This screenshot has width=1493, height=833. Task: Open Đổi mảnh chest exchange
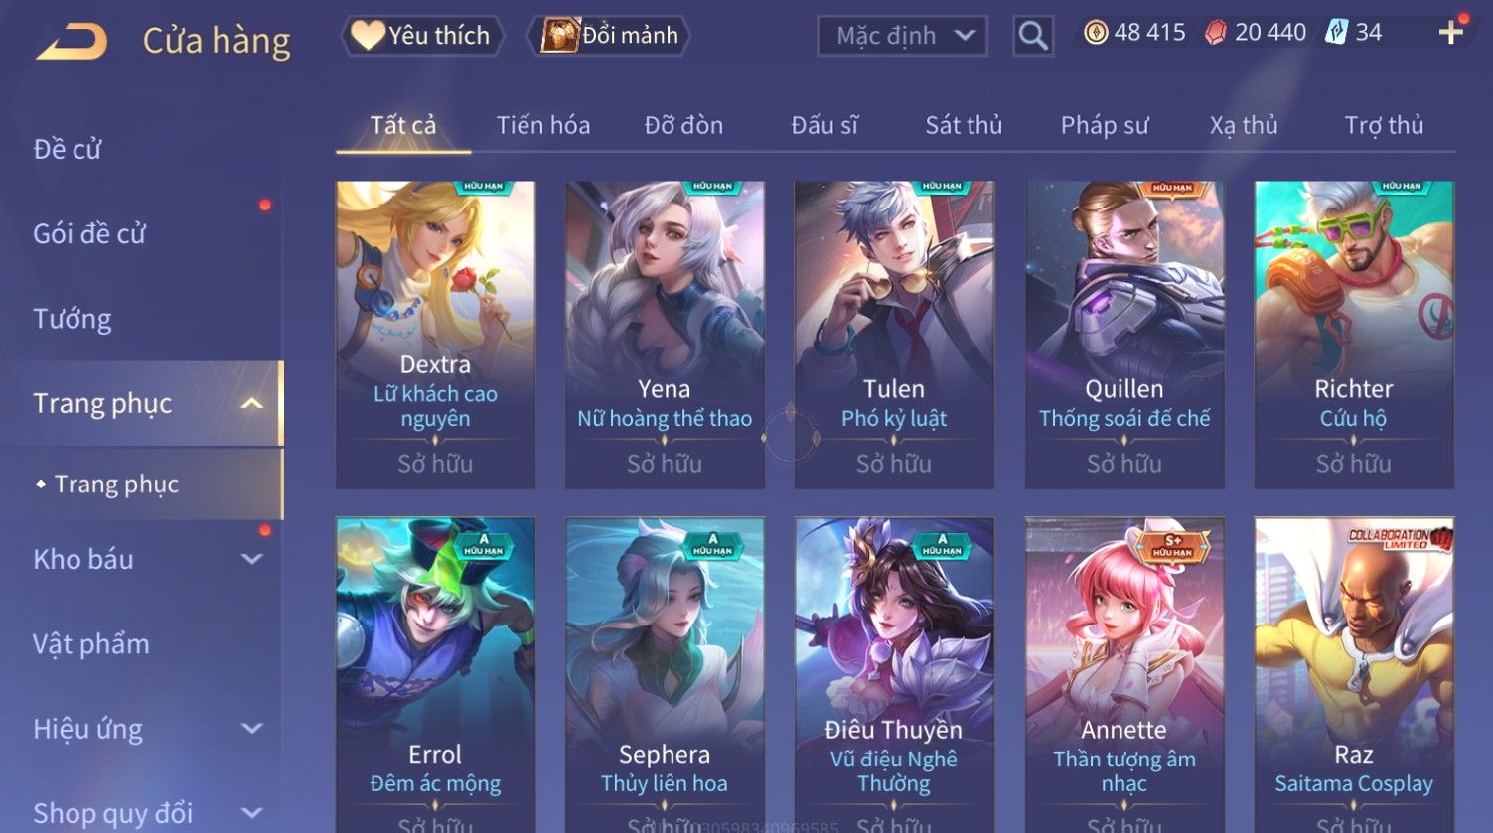tap(609, 36)
